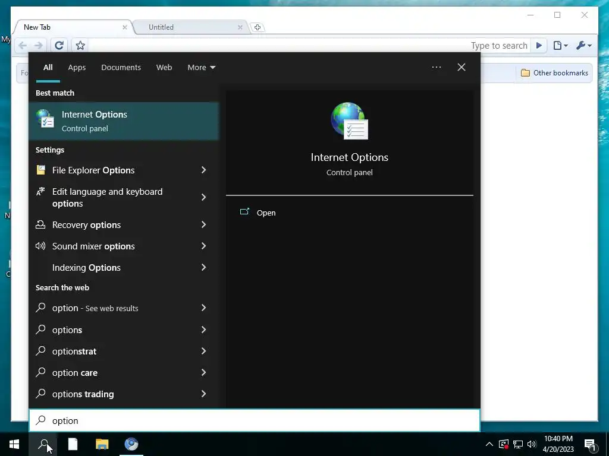
Task: Click the browser Go play arrow
Action: coord(539,45)
